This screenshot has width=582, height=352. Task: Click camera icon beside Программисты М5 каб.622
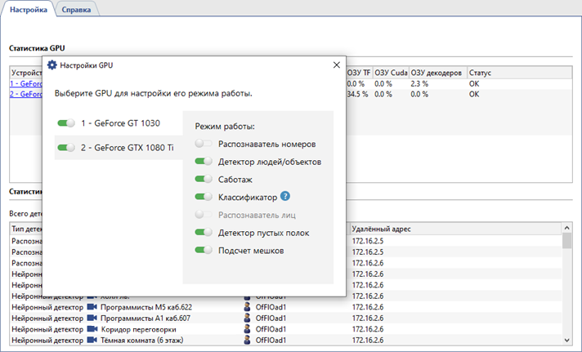point(92,307)
